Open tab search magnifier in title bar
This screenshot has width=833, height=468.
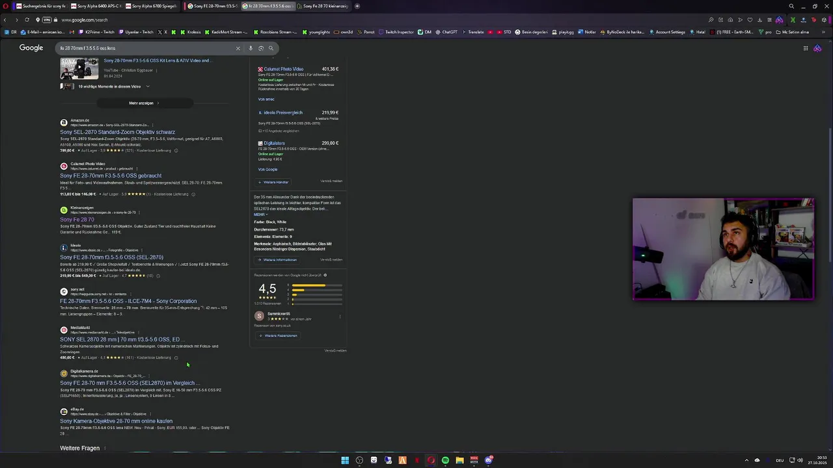pyautogui.click(x=791, y=6)
